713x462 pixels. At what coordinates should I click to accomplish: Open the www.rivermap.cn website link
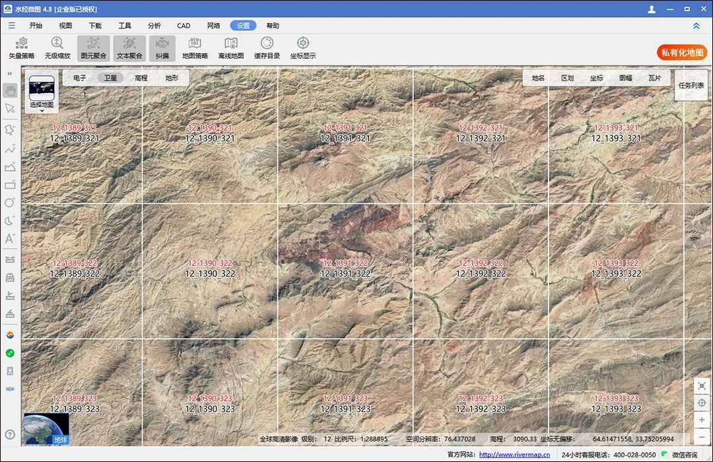pyautogui.click(x=514, y=454)
